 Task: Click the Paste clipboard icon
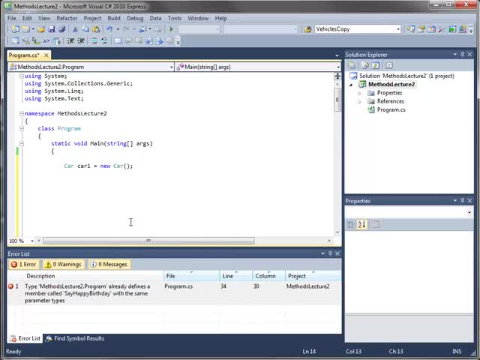(x=96, y=29)
